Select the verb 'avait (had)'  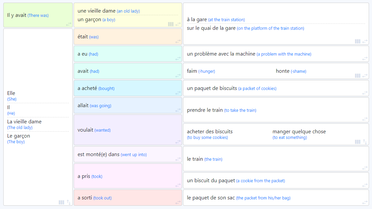click(88, 71)
